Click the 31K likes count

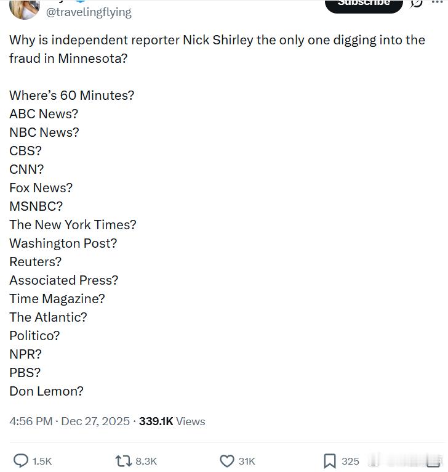247,461
